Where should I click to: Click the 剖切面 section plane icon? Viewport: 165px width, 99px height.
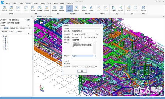tap(128, 9)
